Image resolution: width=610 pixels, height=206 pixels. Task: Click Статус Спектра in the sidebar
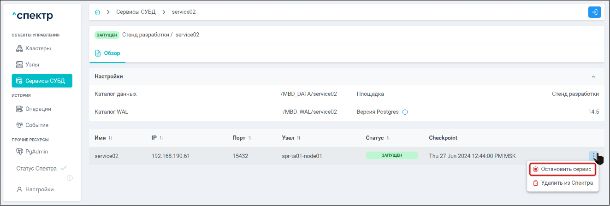(36, 168)
